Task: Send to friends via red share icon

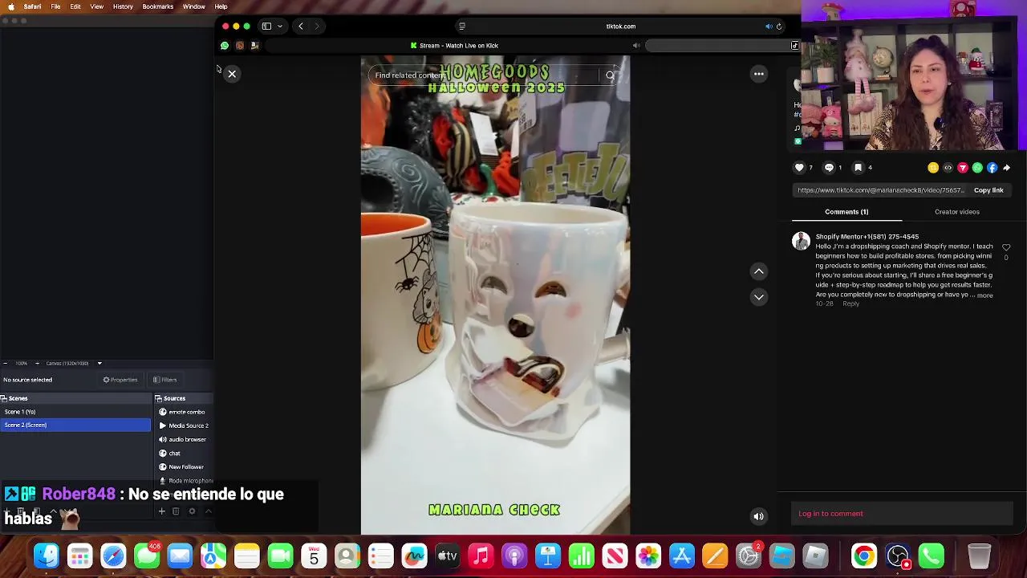Action: pos(962,168)
